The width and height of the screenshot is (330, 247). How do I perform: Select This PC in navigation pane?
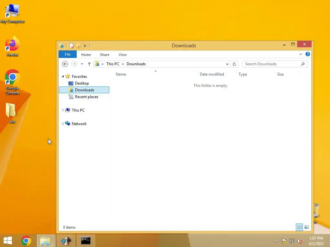[x=78, y=110]
